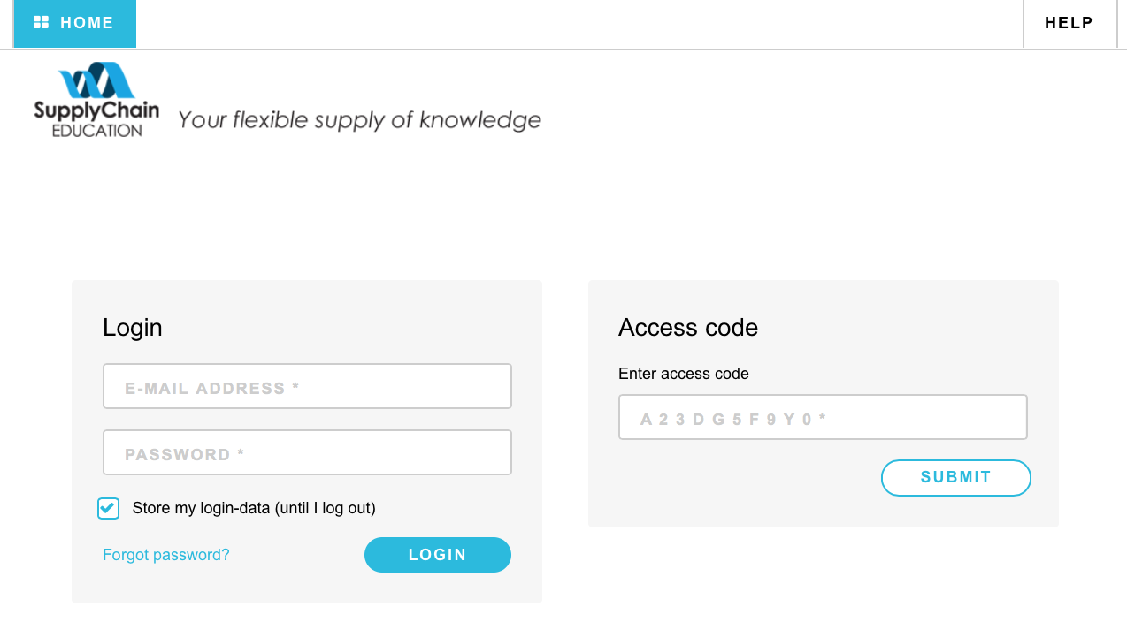Follow the 'Forgot password?' link
This screenshot has height=622, width=1127.
tap(166, 555)
